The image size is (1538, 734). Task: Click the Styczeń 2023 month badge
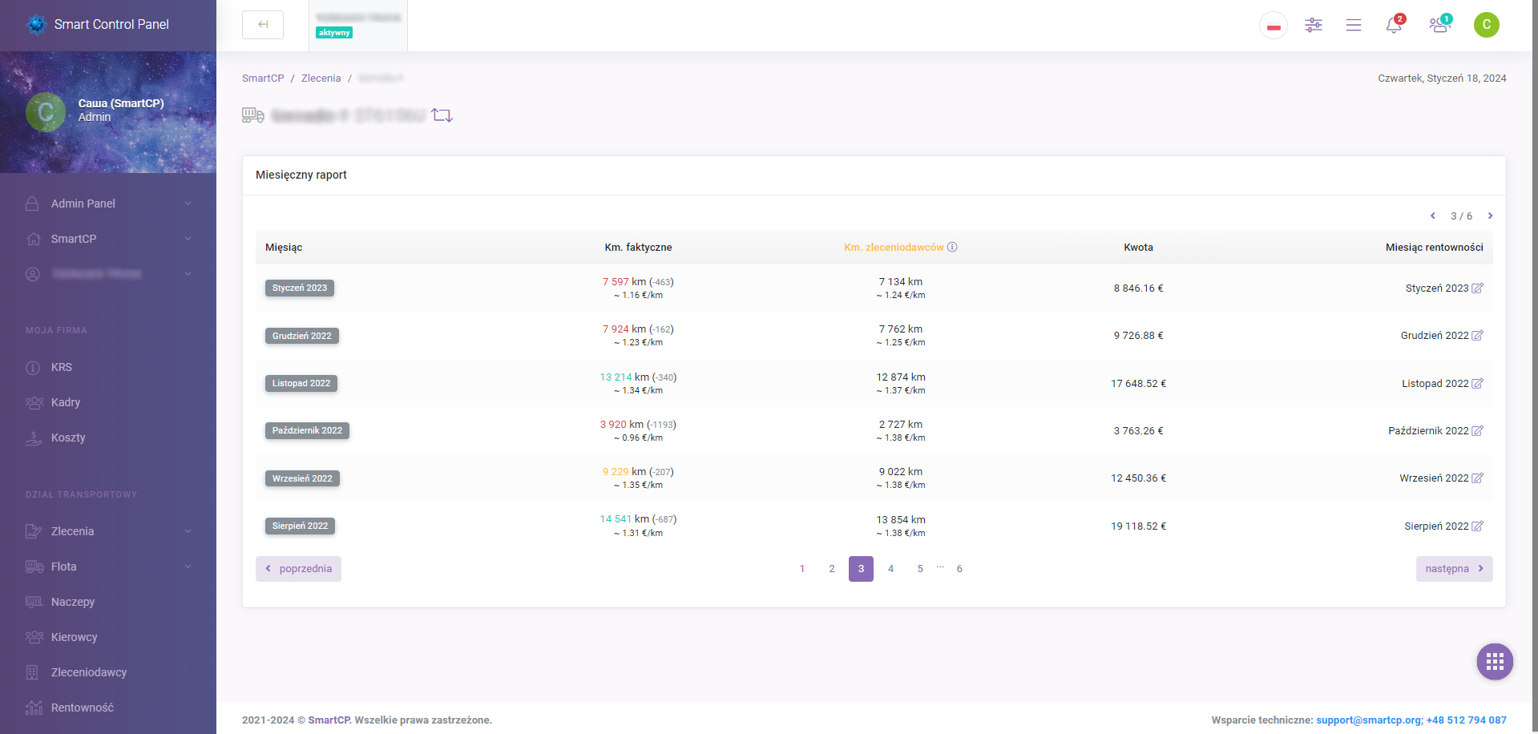(x=300, y=288)
